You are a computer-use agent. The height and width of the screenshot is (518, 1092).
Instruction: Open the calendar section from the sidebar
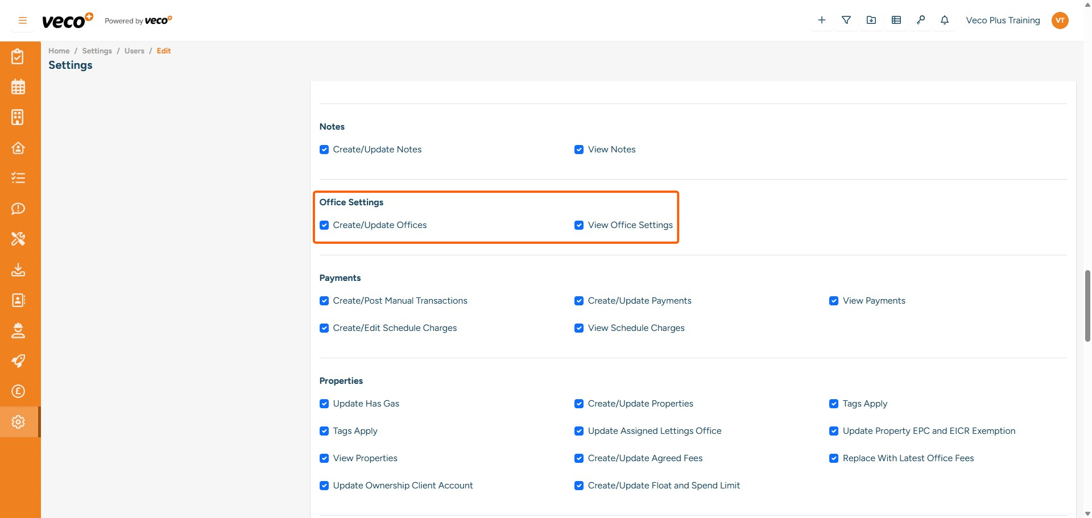click(19, 86)
